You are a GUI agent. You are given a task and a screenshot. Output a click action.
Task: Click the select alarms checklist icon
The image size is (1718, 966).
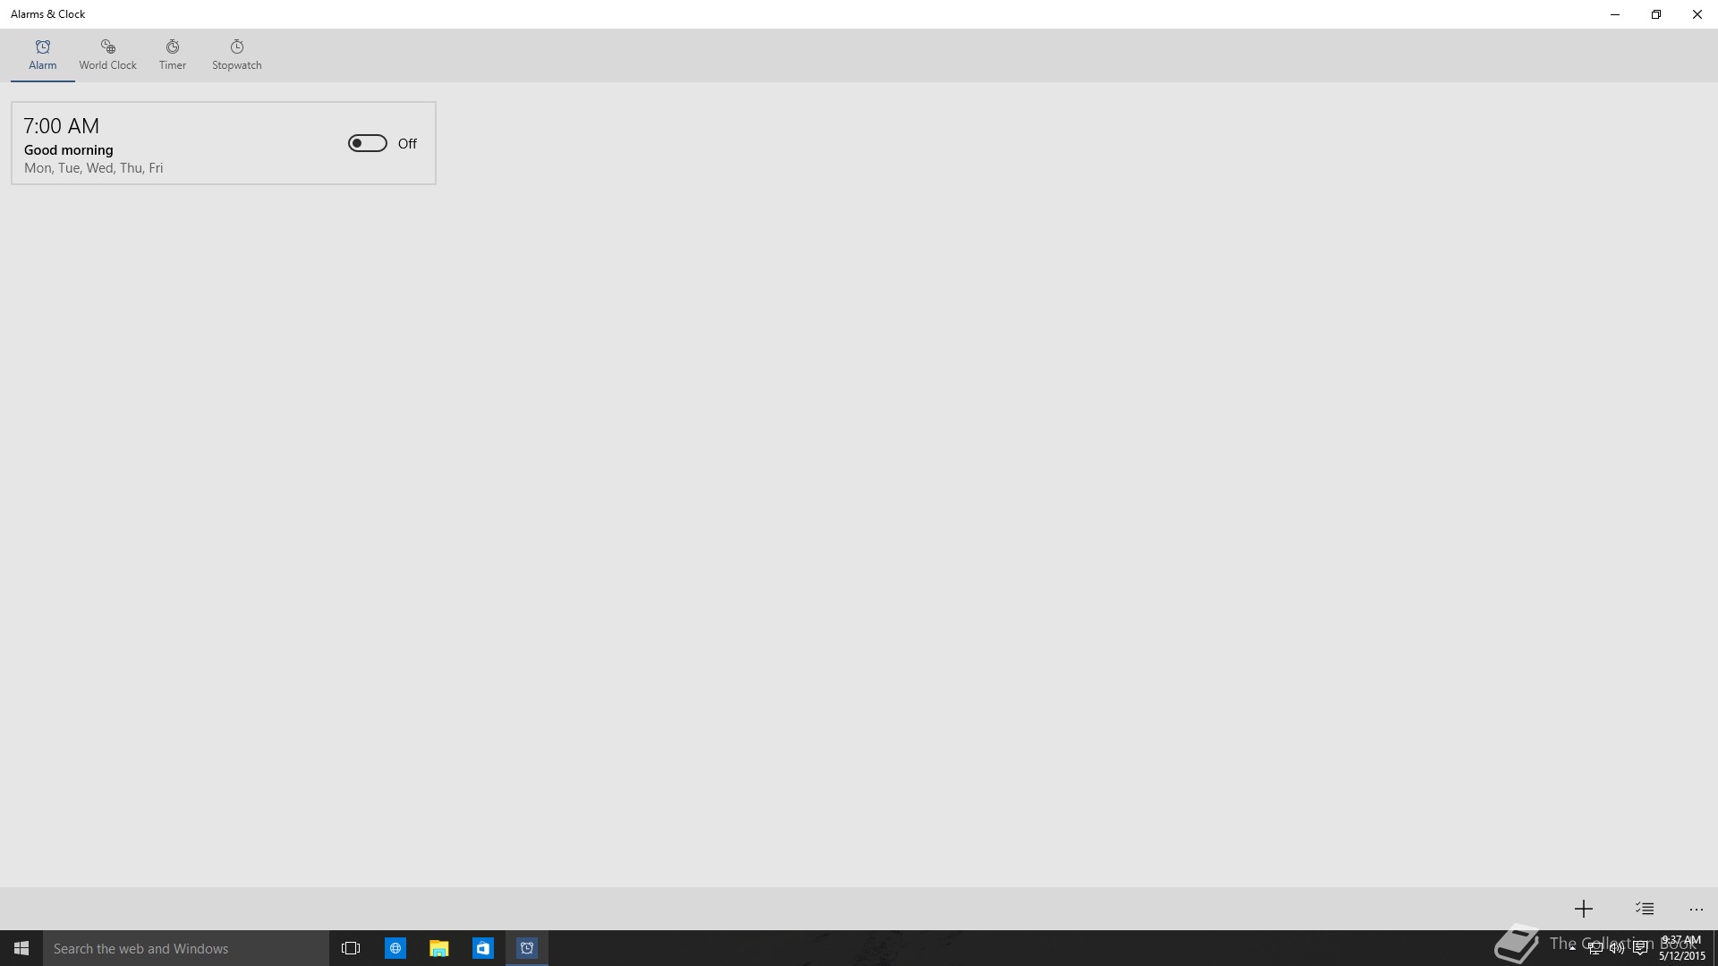(x=1645, y=909)
